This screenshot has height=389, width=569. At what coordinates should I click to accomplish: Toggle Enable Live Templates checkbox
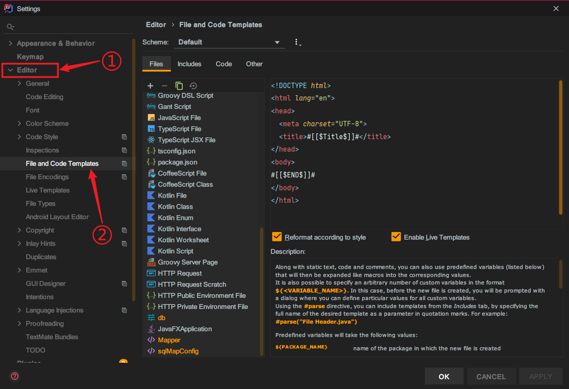[396, 237]
